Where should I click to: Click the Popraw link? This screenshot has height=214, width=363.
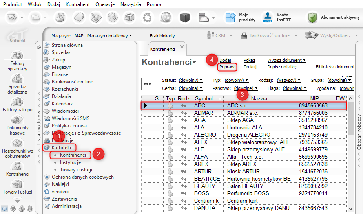pos(226,67)
